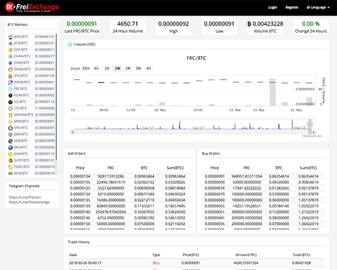
Task: Open the Highcharts.com credit link
Action: click(x=312, y=136)
